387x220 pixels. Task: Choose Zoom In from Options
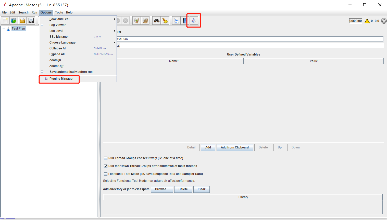(78, 60)
